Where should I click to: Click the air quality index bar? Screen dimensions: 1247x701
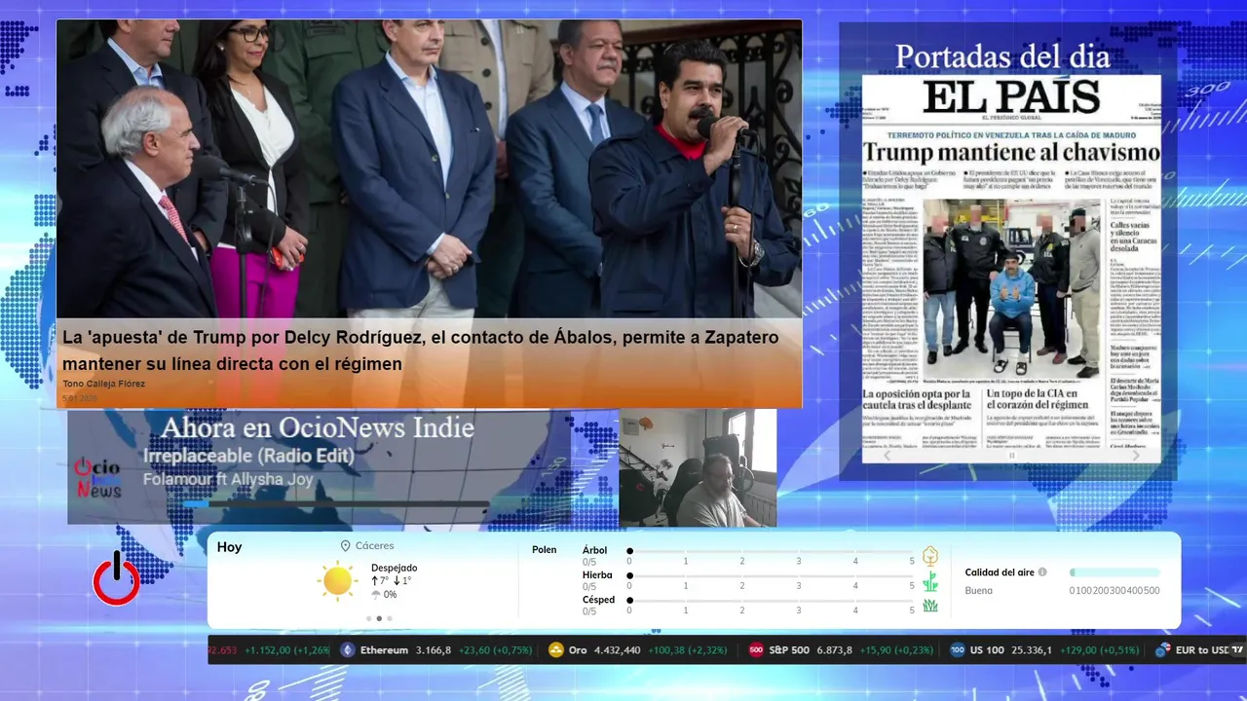[1115, 572]
